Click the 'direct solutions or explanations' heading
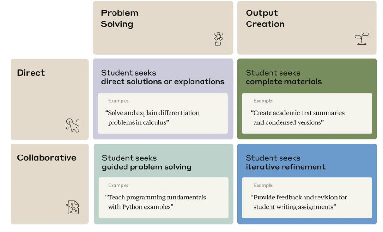 click(x=163, y=82)
